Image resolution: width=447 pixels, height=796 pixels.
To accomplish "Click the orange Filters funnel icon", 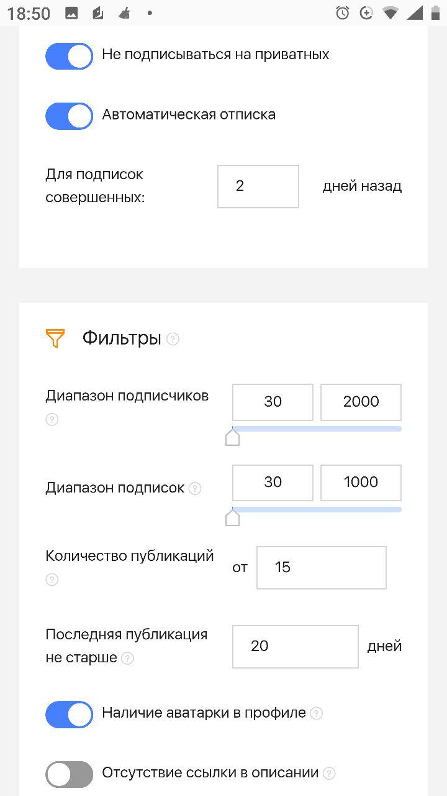I will pyautogui.click(x=55, y=339).
